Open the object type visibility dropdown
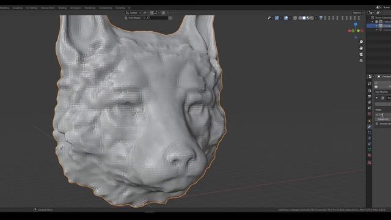 coord(271,18)
